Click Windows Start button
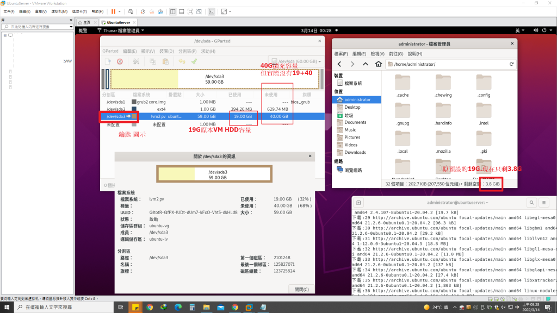557x313 pixels. (7, 307)
